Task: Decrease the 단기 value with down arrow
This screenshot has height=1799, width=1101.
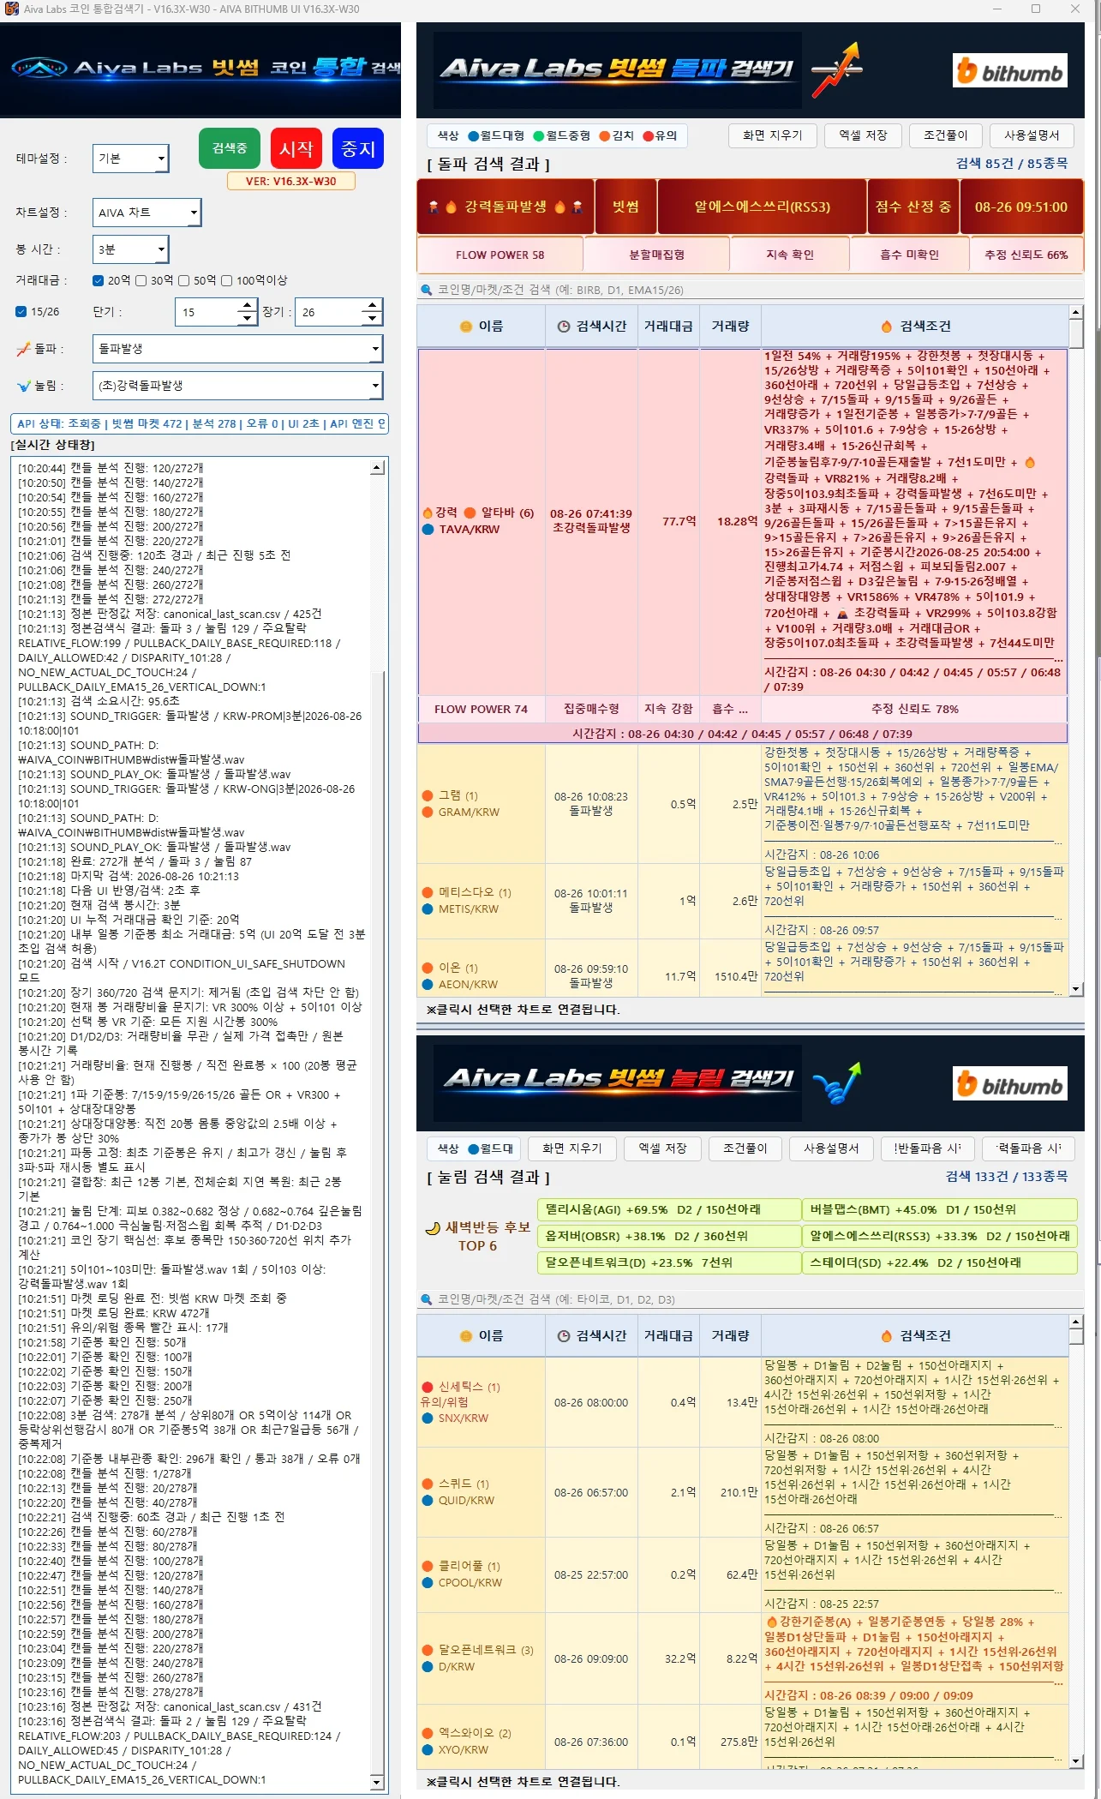Action: click(x=247, y=319)
